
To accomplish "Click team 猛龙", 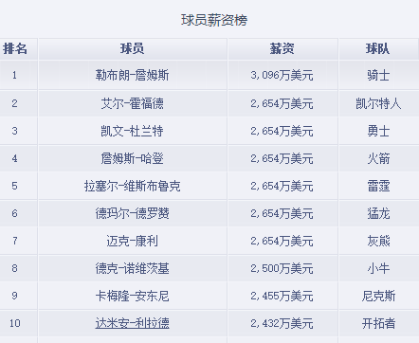I will 378,213.
